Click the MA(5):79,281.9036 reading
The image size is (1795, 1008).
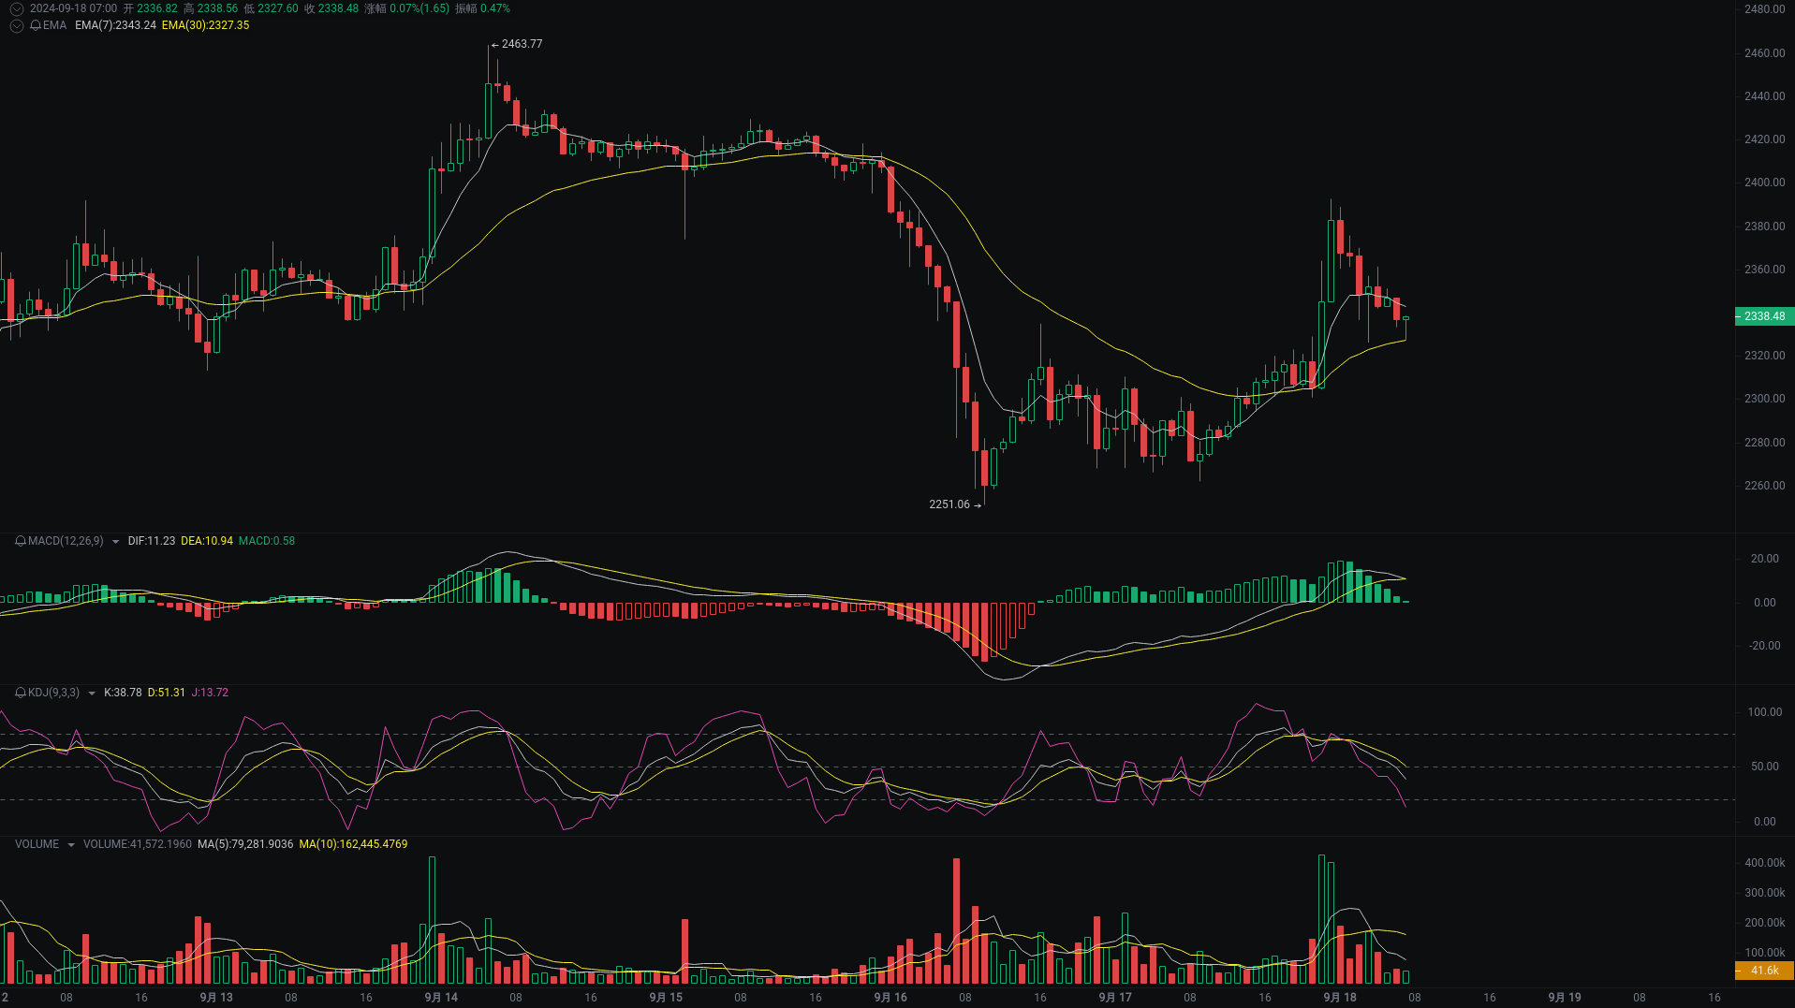tap(245, 844)
